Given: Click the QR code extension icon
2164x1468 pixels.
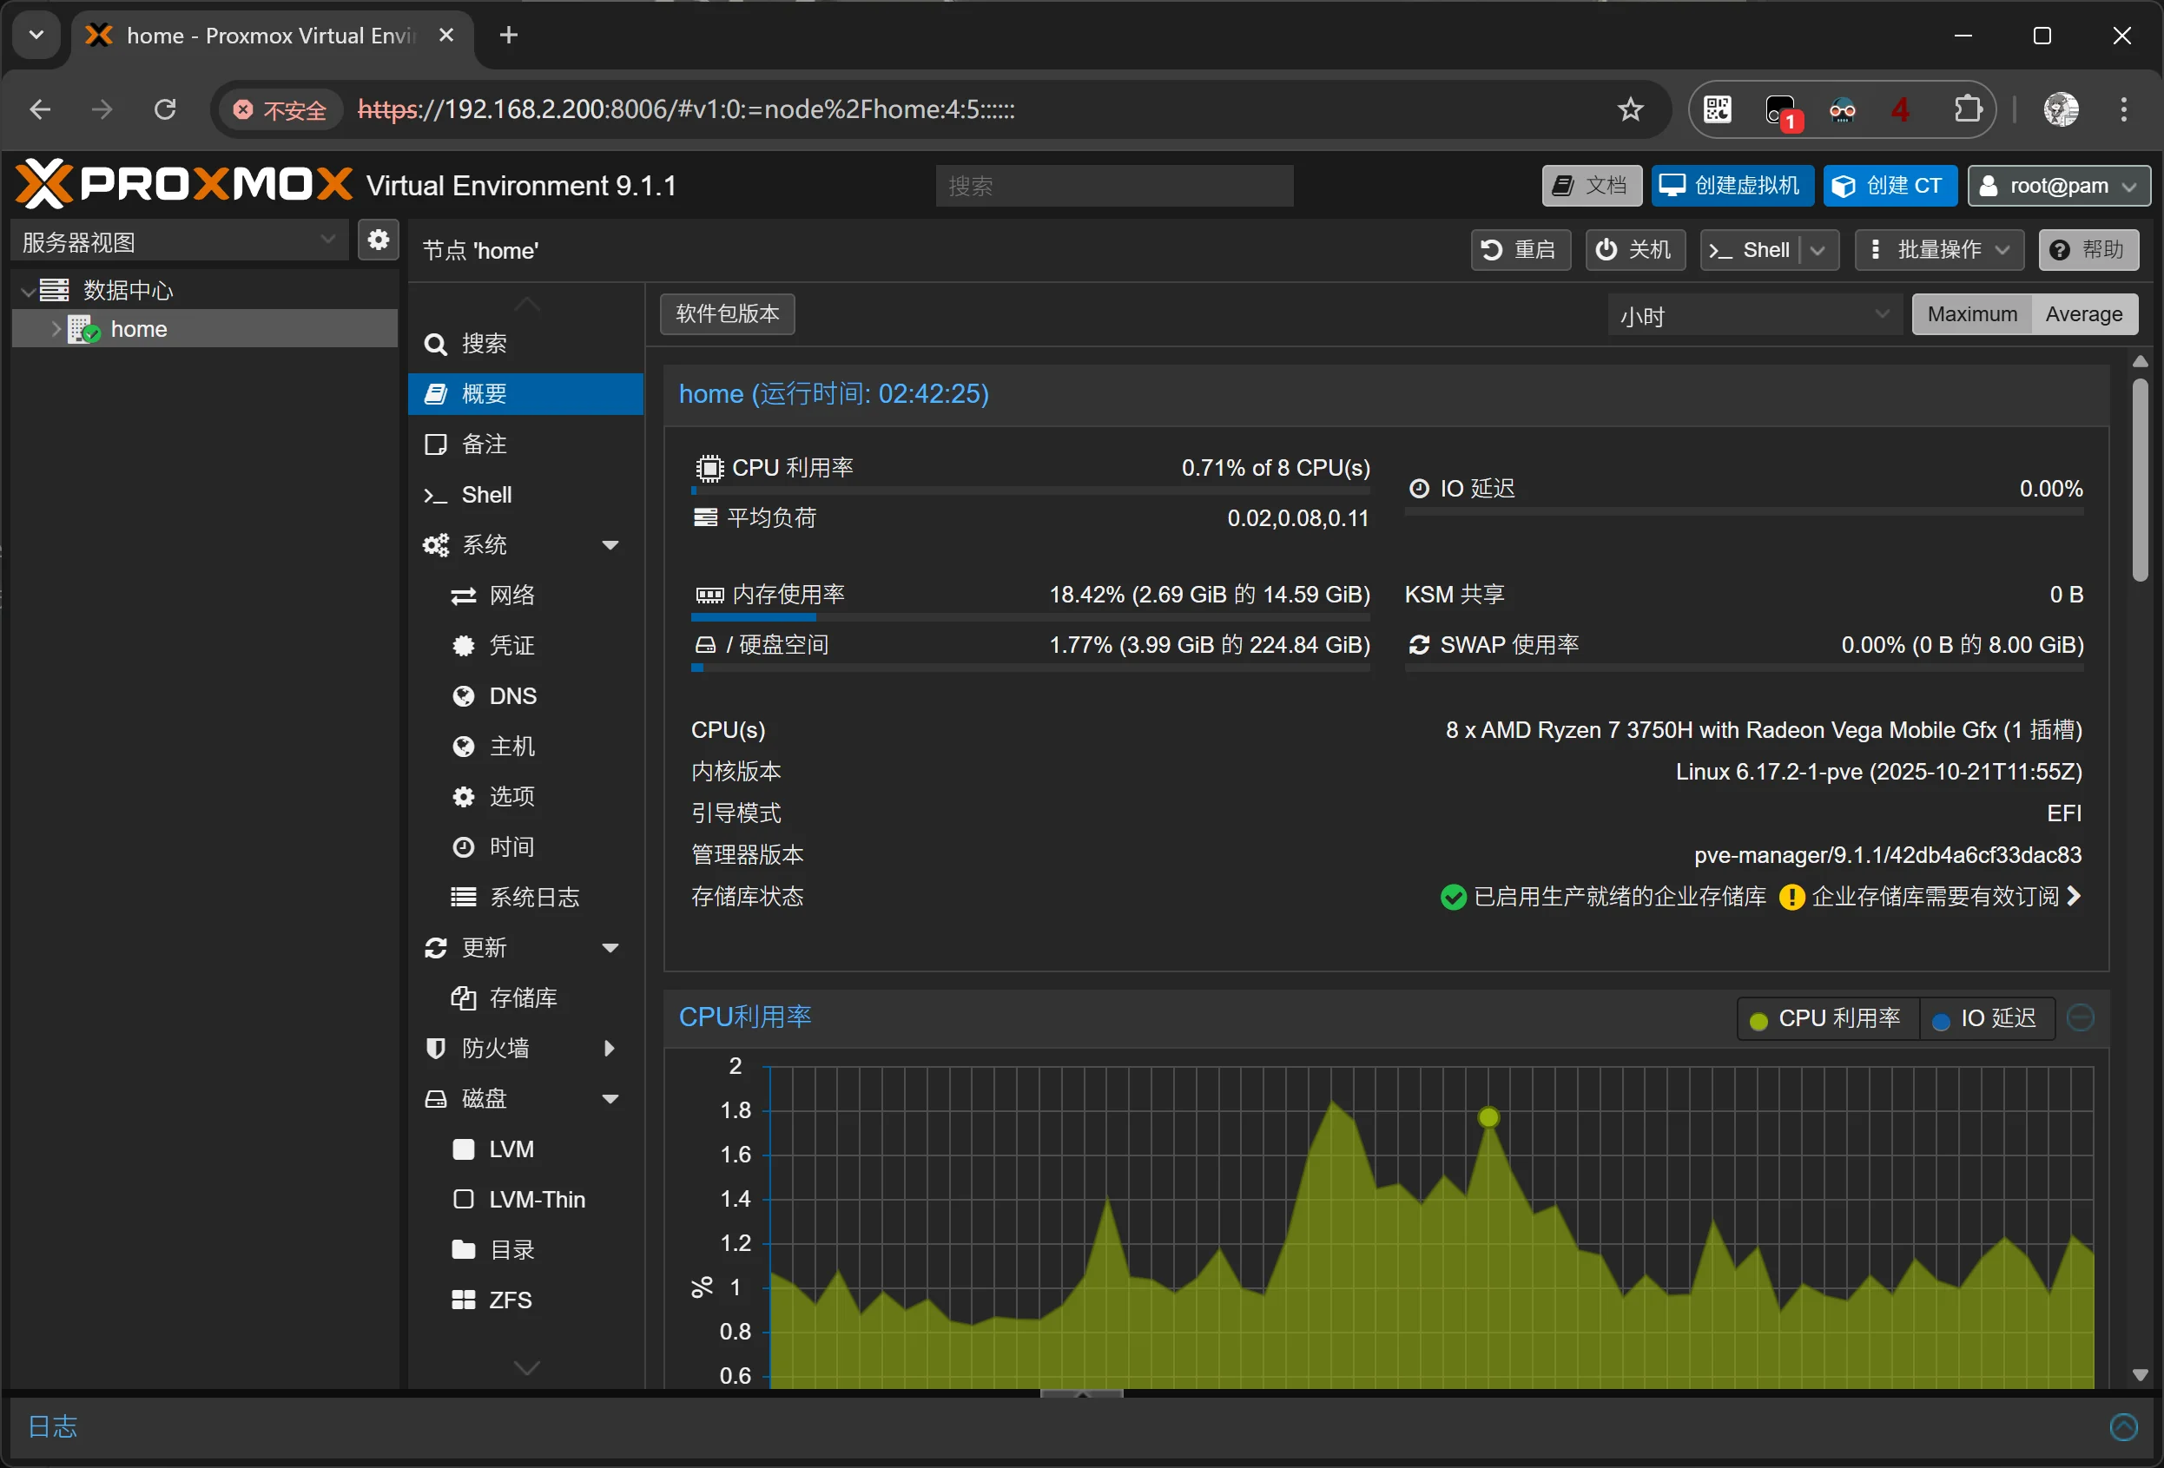Looking at the screenshot, I should click(x=1717, y=110).
